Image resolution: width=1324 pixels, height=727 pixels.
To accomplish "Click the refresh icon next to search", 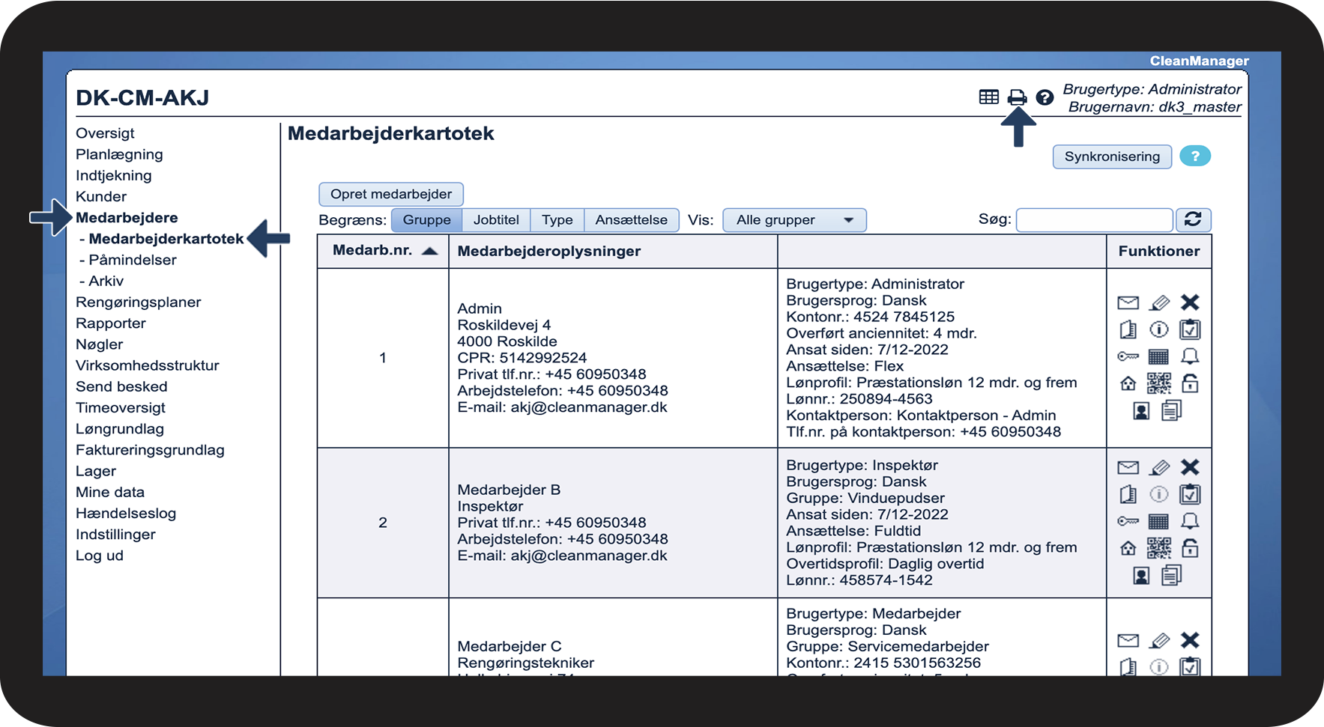I will coord(1193,219).
